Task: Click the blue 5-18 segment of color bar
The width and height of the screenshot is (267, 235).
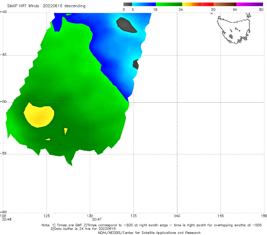Action: click(144, 4)
